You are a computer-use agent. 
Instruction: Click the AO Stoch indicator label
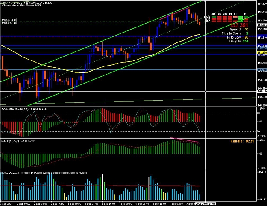pyautogui.click(x=24, y=109)
